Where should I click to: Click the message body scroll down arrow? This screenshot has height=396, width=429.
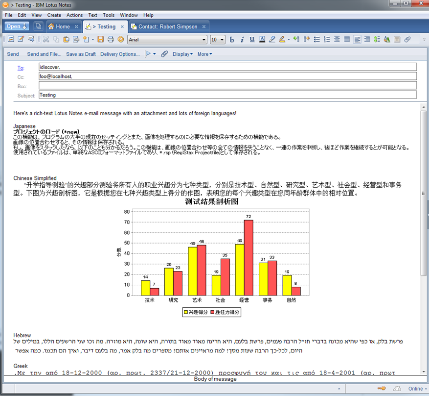[x=424, y=372]
